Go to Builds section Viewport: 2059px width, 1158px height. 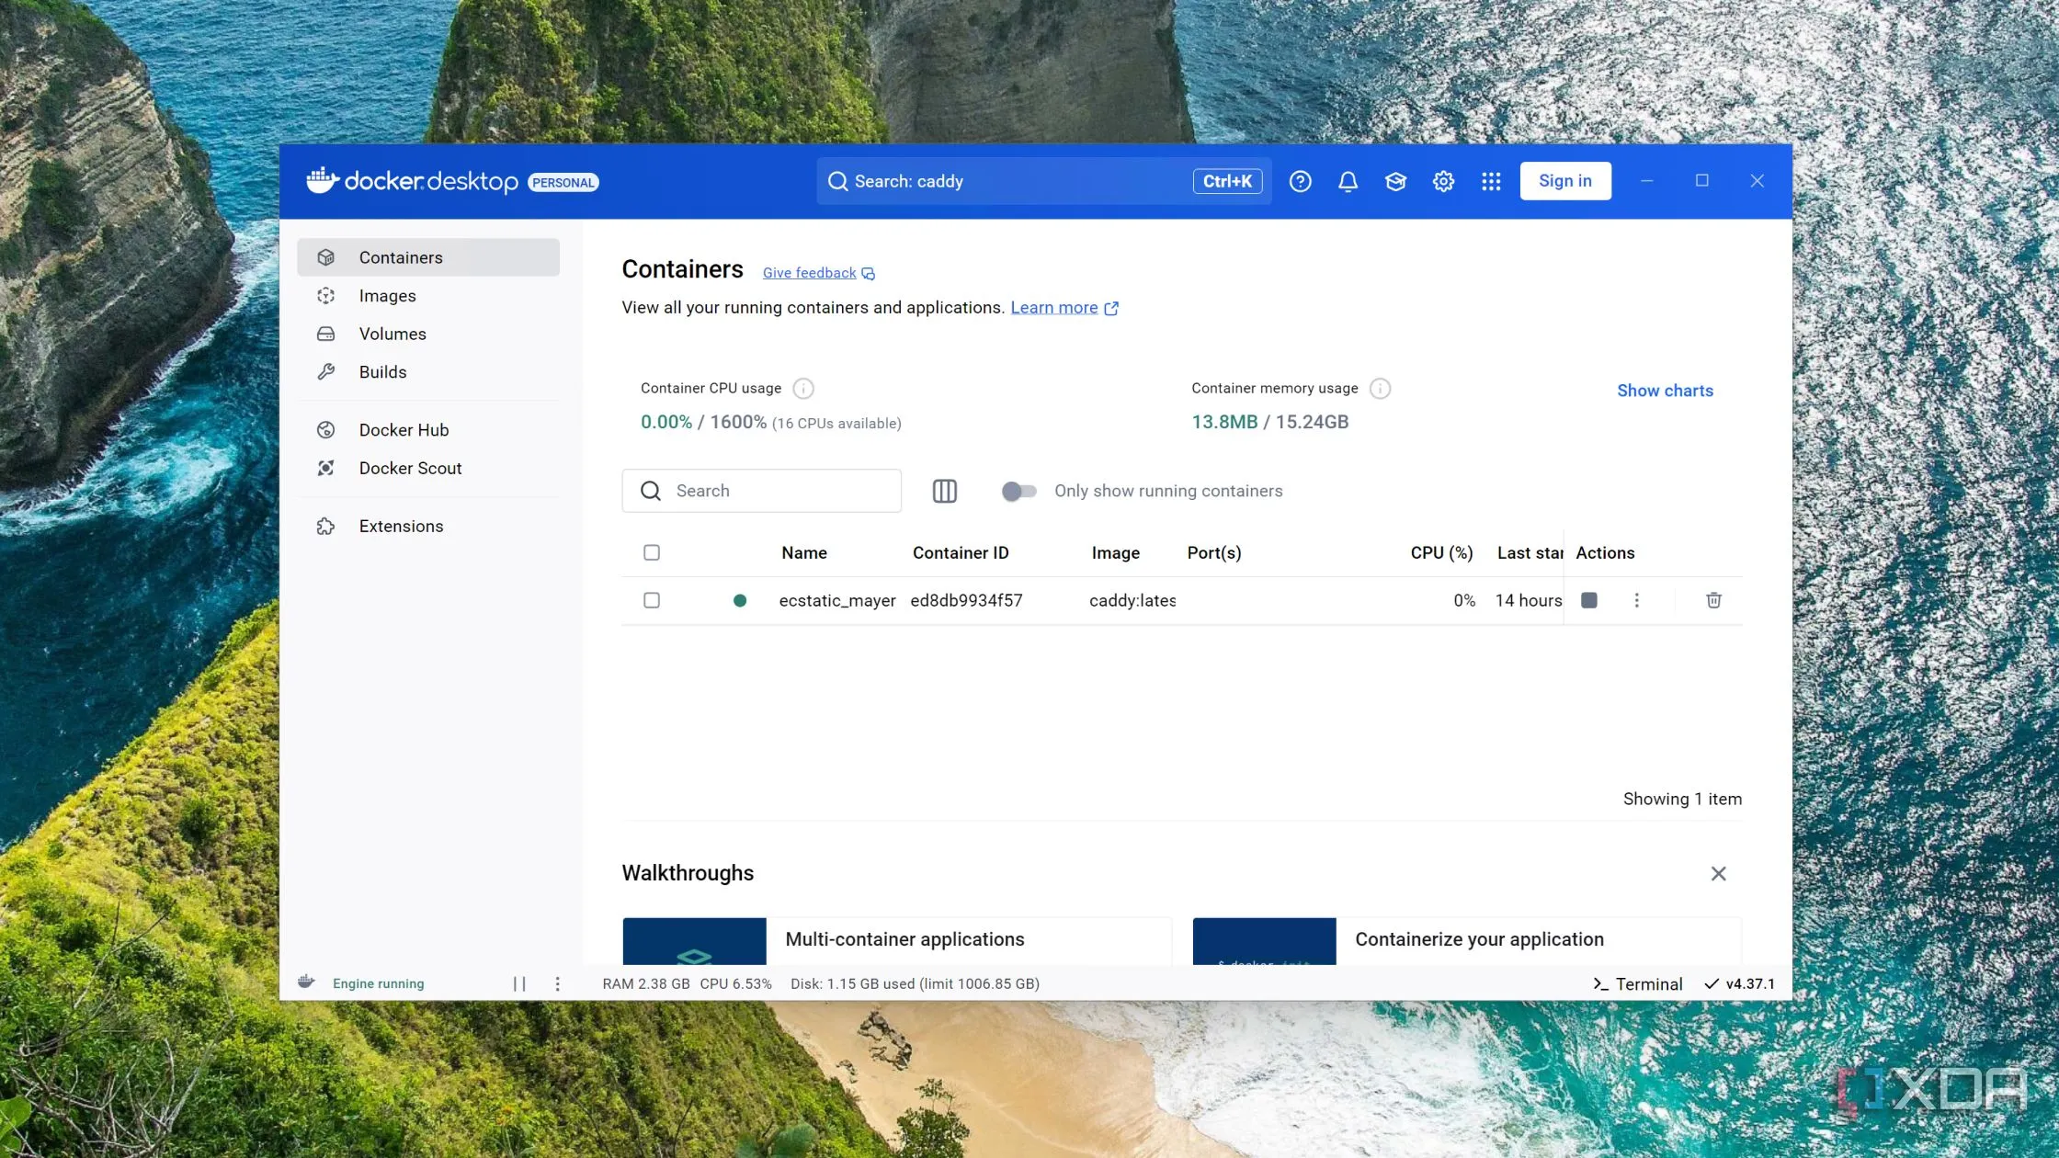(x=428, y=372)
